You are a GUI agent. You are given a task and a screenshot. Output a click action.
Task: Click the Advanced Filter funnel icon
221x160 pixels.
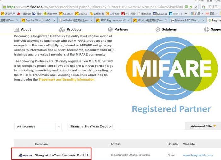point(215,126)
